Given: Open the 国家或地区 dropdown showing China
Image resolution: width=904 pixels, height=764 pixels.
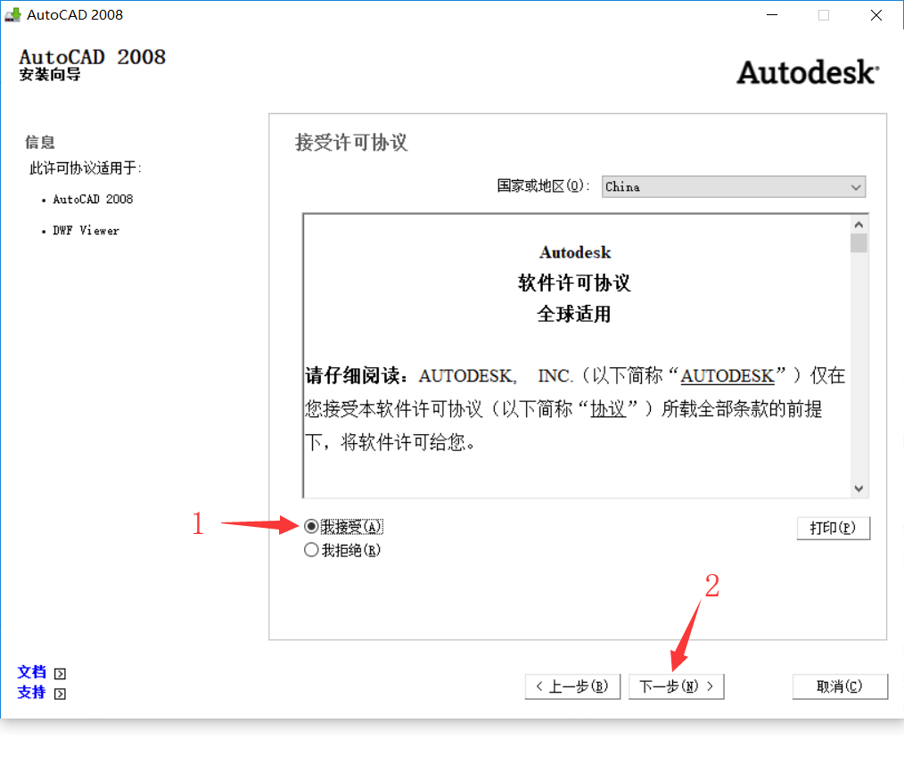Looking at the screenshot, I should tap(733, 186).
